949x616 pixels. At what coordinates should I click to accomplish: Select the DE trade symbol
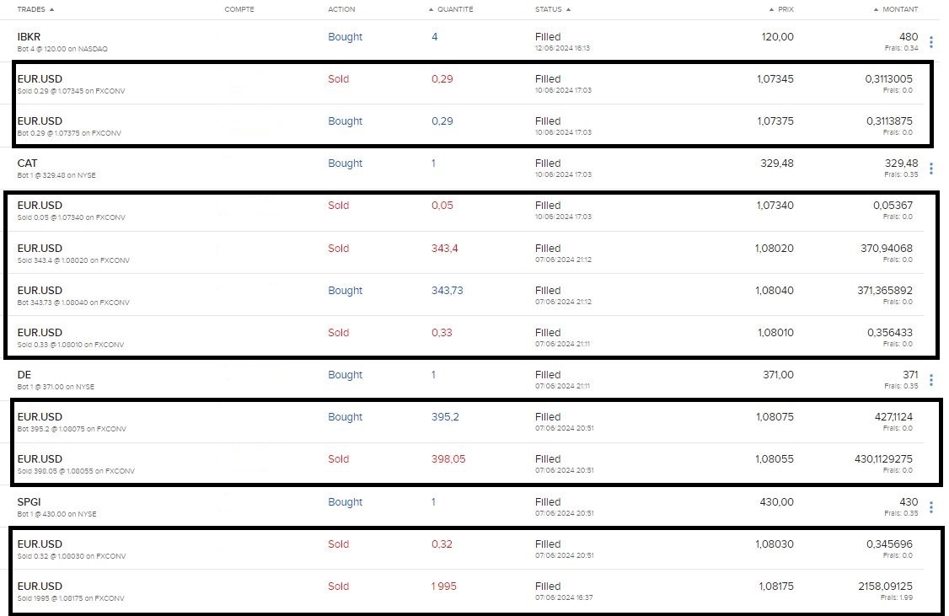24,374
